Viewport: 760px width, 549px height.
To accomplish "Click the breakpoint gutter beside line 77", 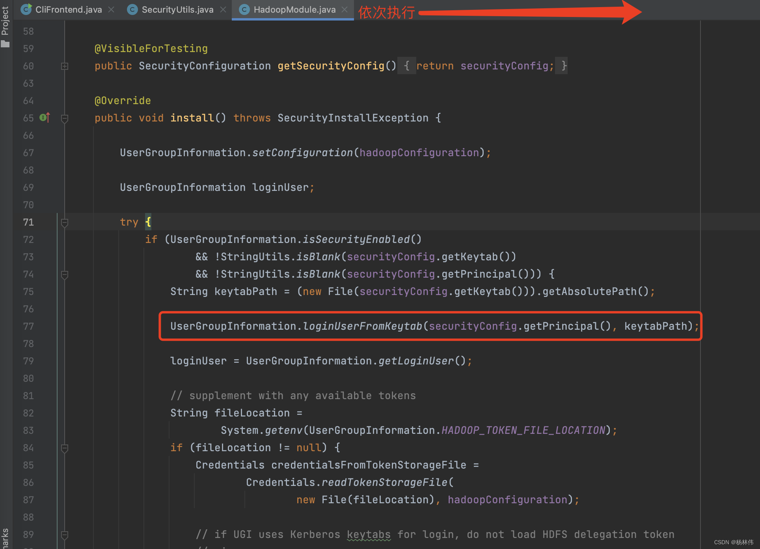I will tap(47, 326).
